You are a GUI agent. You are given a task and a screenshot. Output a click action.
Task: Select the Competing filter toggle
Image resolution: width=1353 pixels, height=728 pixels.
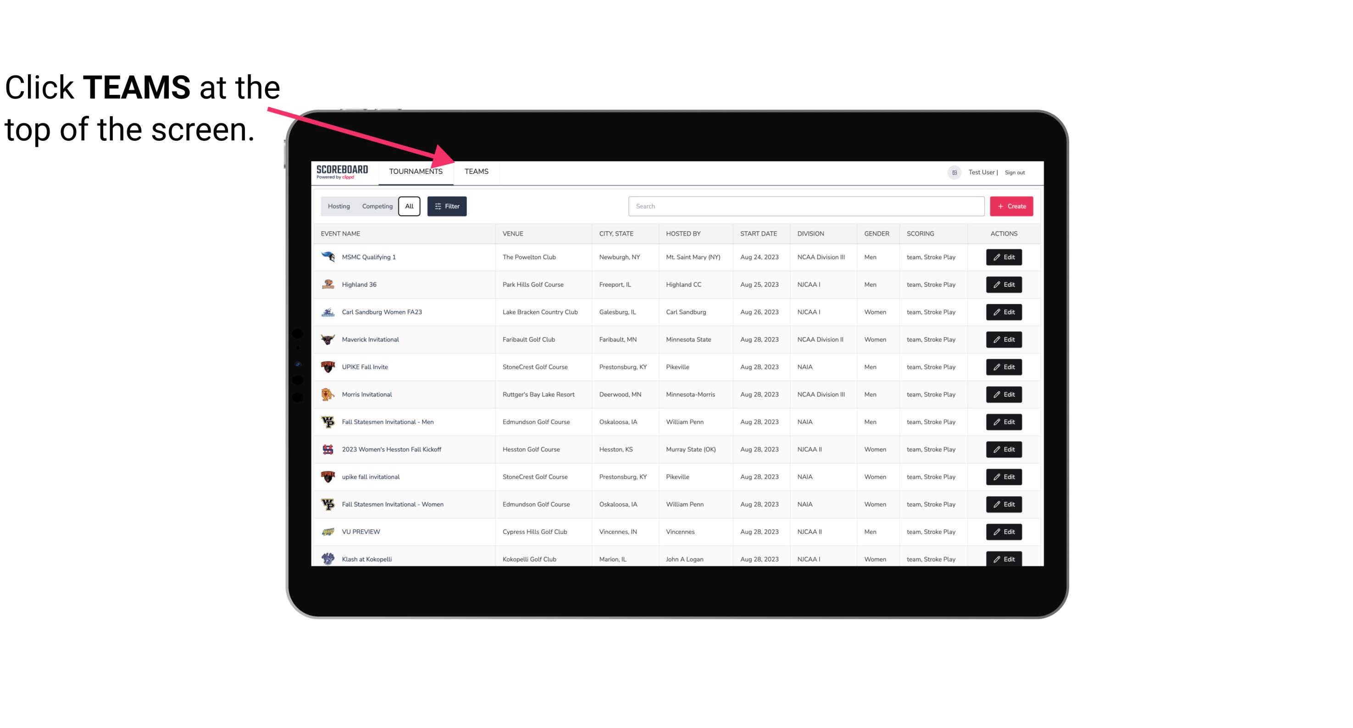[377, 206]
